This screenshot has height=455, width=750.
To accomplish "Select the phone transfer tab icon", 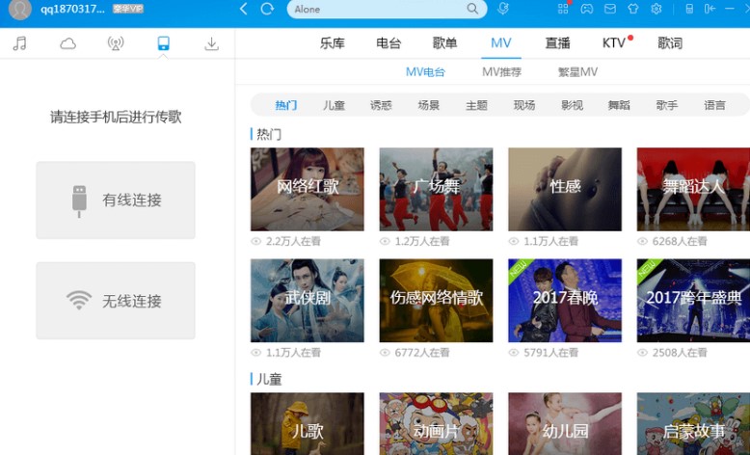I will coord(164,43).
